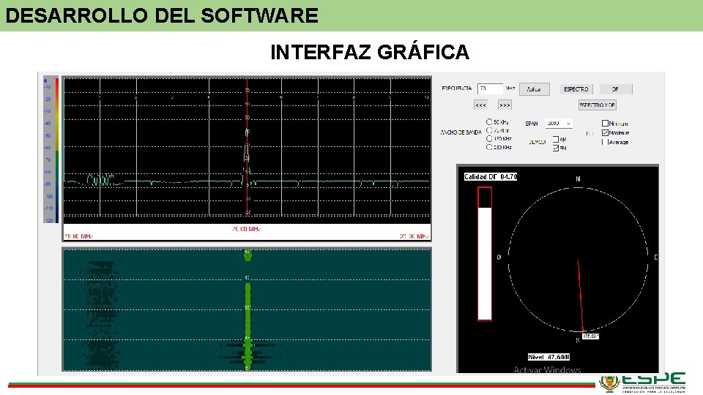Pick the 150 KHz bandwidth radio button
This screenshot has width=703, height=395.
pos(489,139)
